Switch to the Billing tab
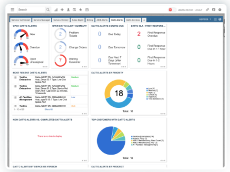The width and height of the screenshot is (230, 172). pos(90,20)
